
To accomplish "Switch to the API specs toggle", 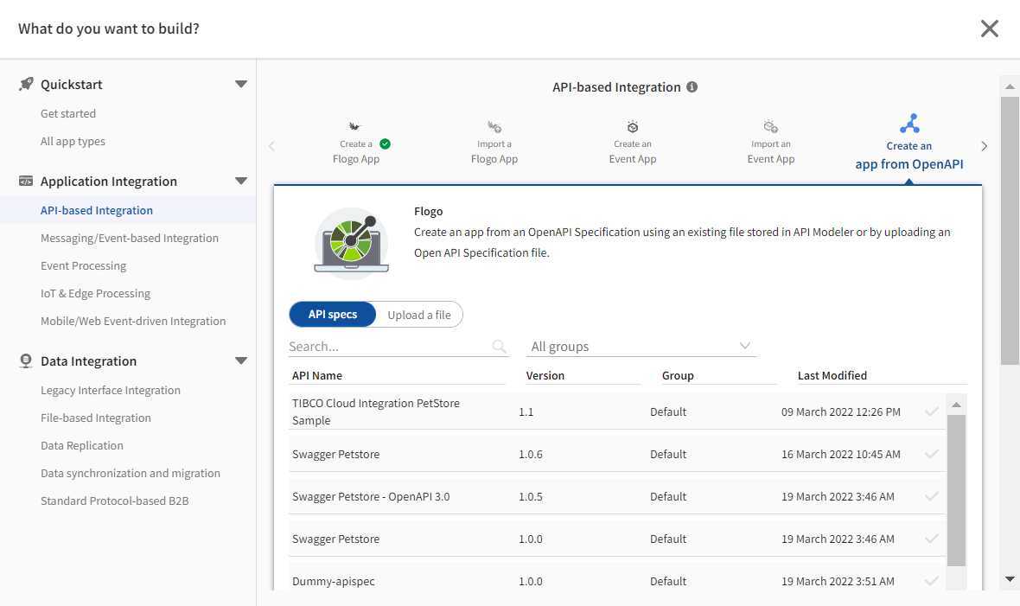I will [x=333, y=315].
